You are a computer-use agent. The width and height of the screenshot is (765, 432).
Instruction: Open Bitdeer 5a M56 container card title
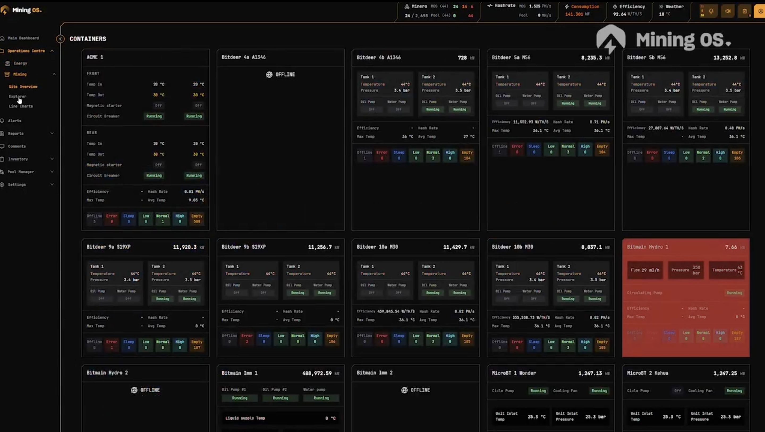point(511,58)
